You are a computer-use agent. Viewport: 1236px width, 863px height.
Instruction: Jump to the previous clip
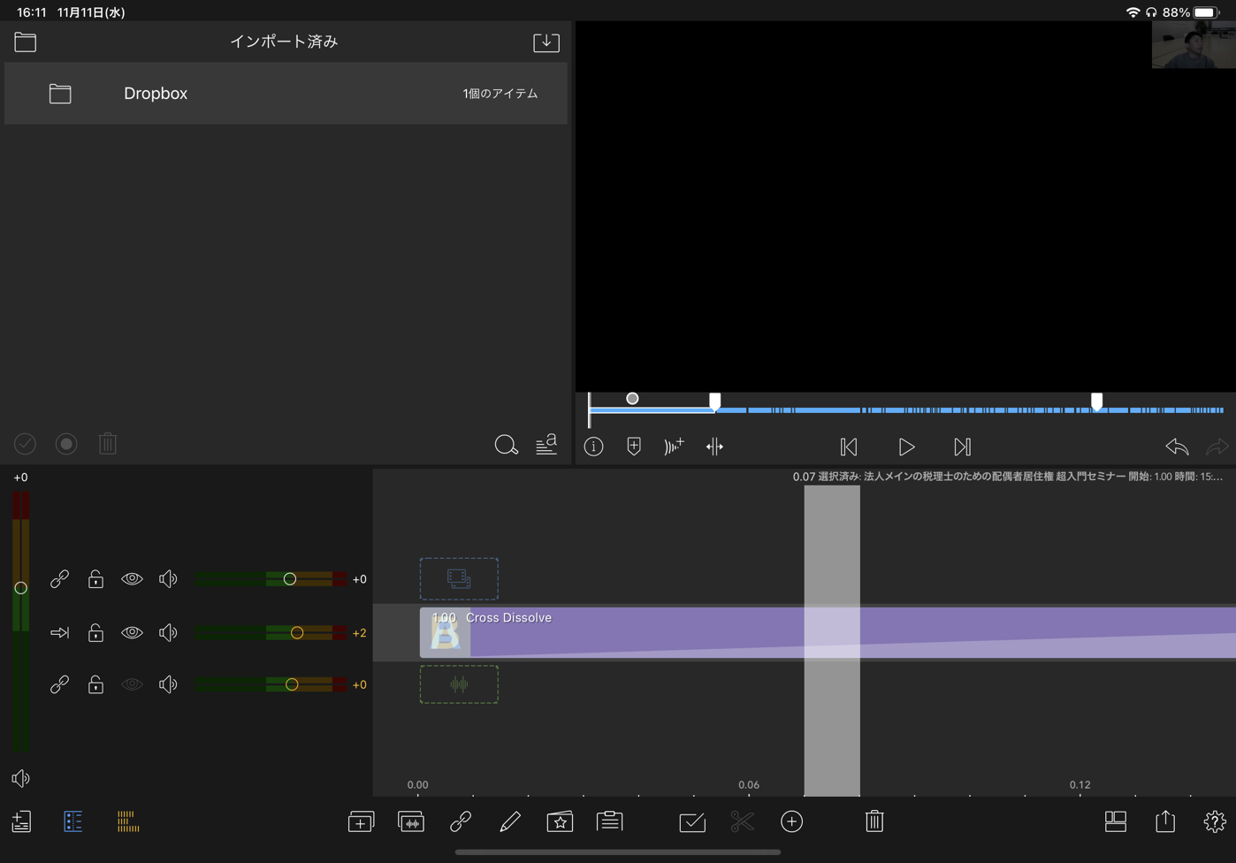tap(849, 447)
